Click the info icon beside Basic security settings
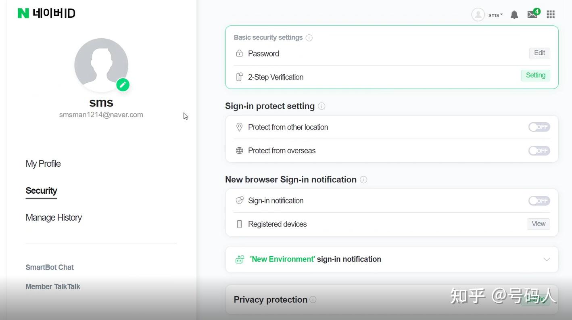This screenshot has height=320, width=572. coord(309,38)
